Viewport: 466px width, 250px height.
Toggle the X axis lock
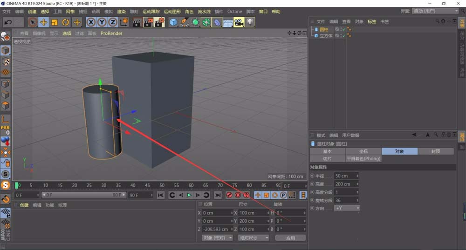(91, 22)
